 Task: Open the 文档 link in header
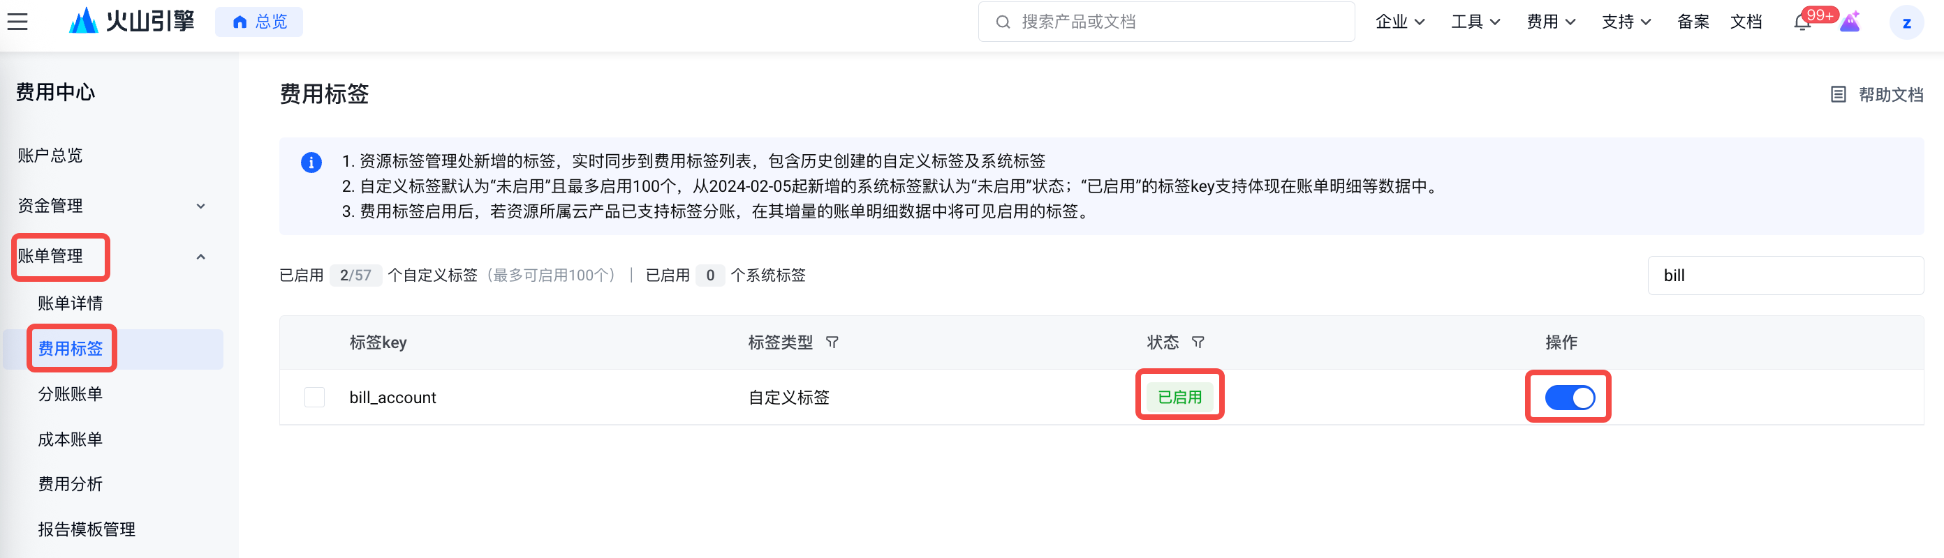point(1746,22)
